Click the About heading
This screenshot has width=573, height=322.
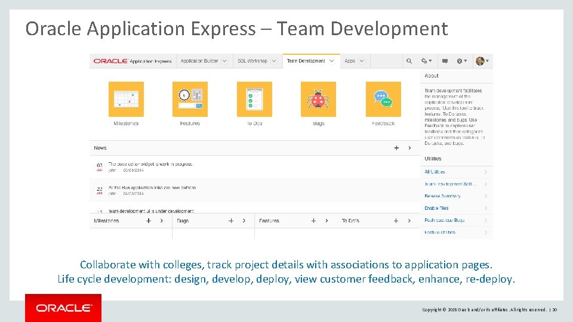(x=431, y=76)
